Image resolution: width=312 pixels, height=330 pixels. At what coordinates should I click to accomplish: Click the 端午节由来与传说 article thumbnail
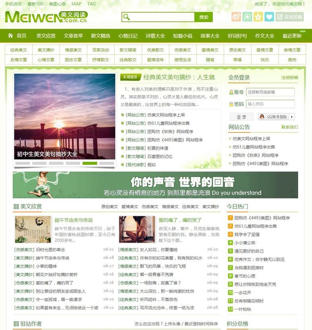point(33,229)
